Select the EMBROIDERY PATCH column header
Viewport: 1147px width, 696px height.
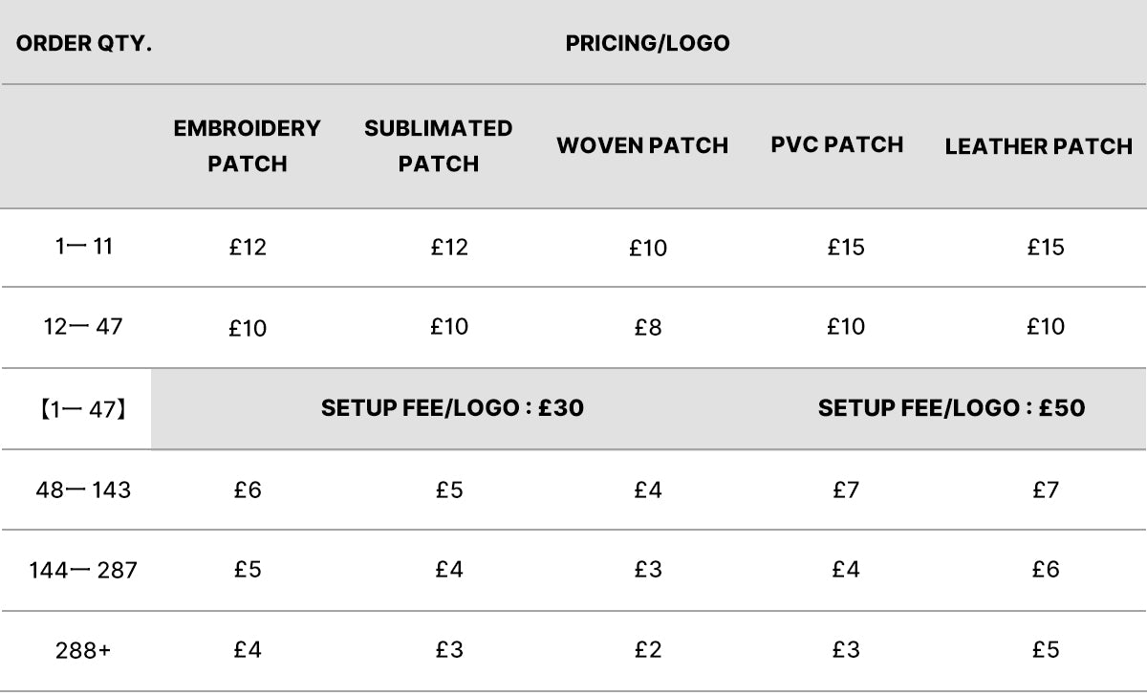point(247,146)
